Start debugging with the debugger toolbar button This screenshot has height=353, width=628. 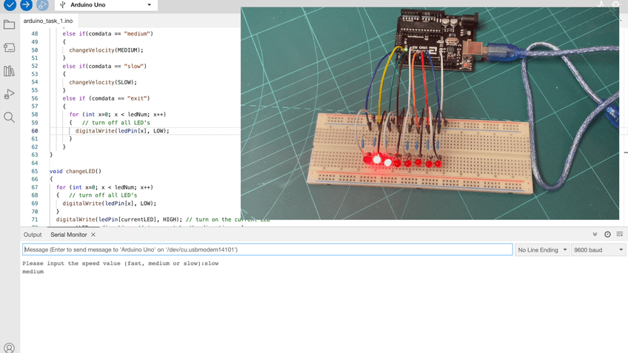(42, 4)
